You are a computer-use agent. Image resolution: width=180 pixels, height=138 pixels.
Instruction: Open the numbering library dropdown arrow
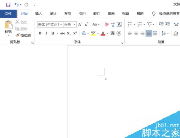pos(144,24)
